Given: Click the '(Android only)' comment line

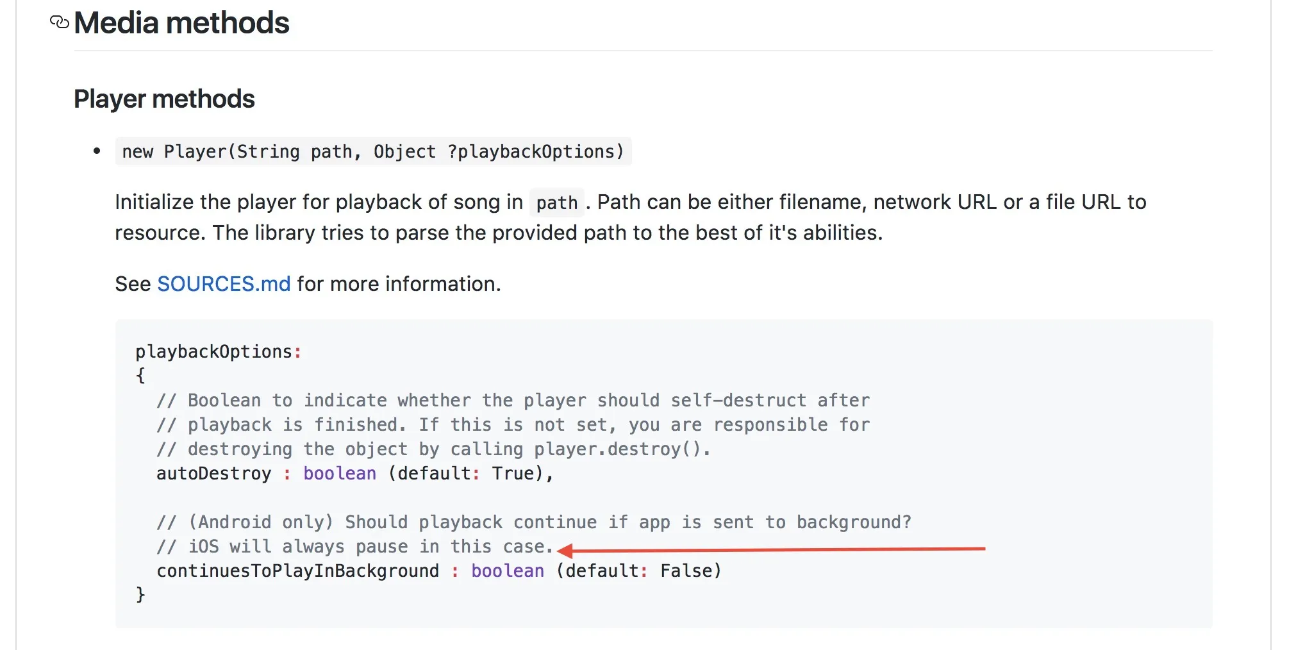Looking at the screenshot, I should pos(533,522).
